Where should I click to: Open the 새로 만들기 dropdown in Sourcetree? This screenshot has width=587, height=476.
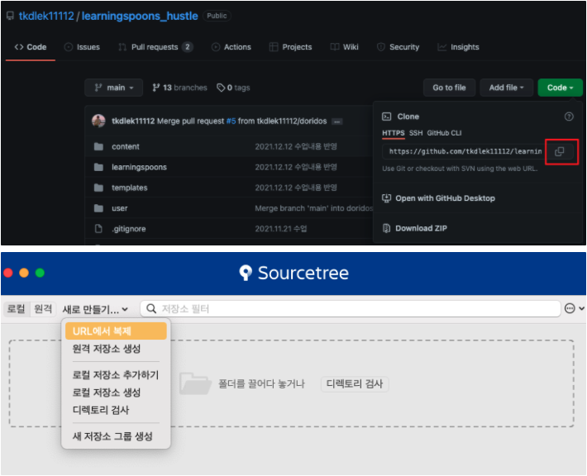point(95,309)
